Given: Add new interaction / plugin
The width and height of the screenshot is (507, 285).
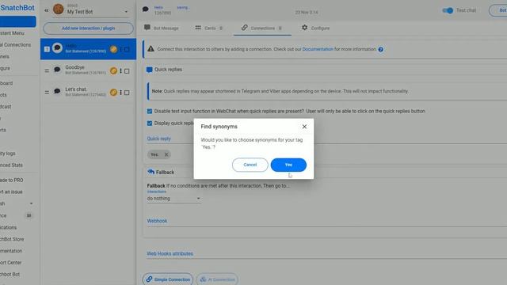Looking at the screenshot, I should (88, 28).
